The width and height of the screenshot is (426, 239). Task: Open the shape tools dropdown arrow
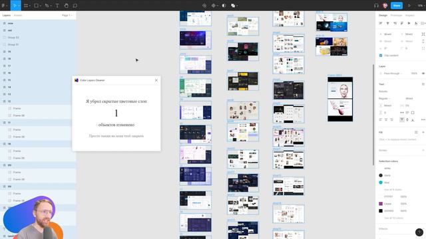[x=40, y=6]
